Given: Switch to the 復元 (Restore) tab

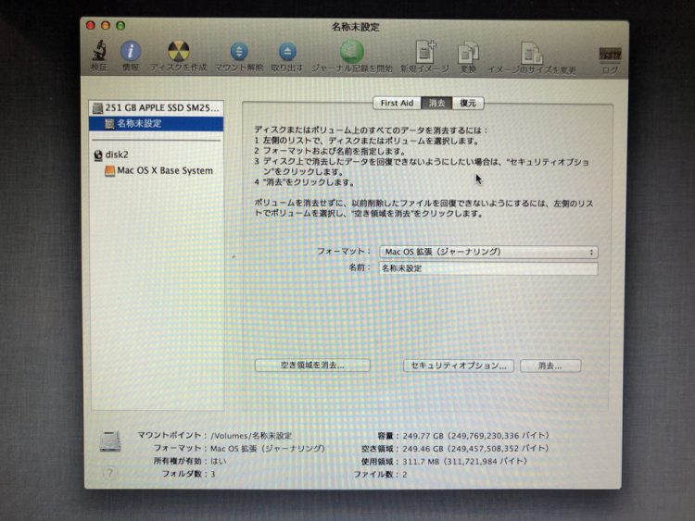Looking at the screenshot, I should click(x=468, y=103).
